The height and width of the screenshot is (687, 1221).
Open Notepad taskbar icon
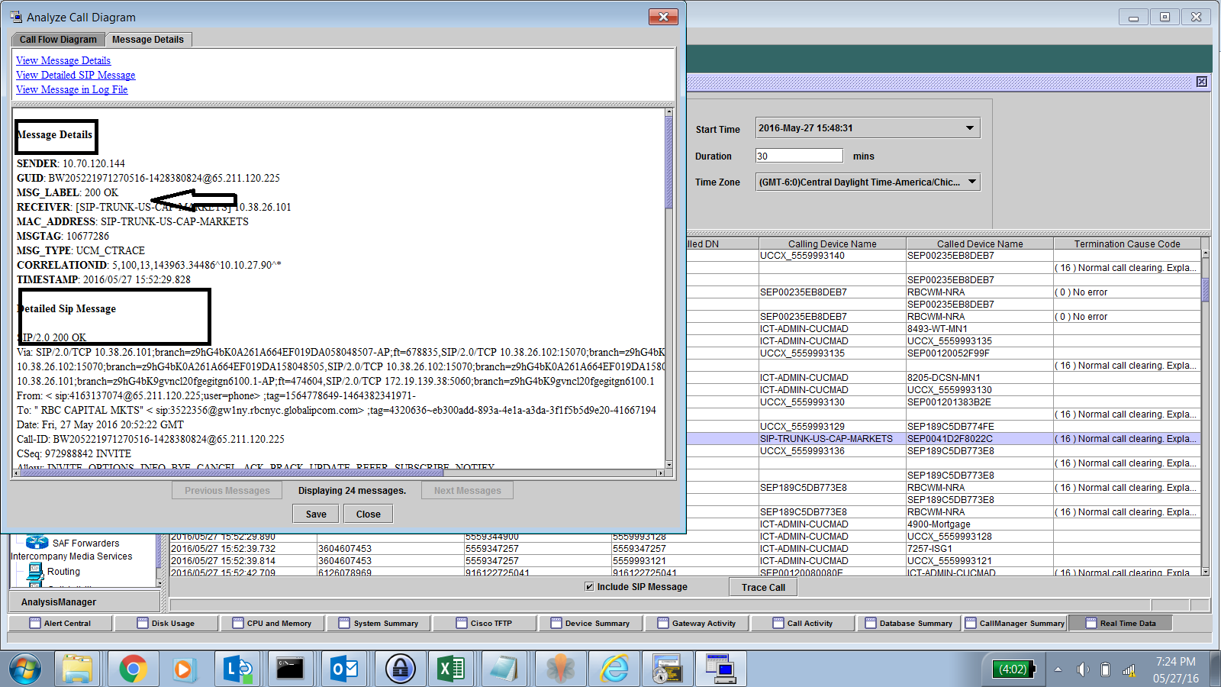coord(504,669)
